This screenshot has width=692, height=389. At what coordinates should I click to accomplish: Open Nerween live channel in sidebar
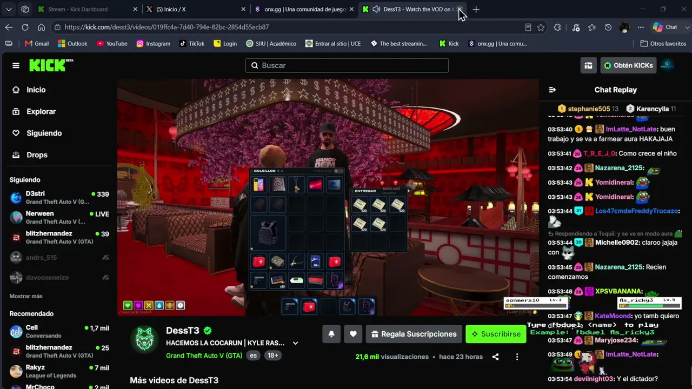(x=59, y=217)
